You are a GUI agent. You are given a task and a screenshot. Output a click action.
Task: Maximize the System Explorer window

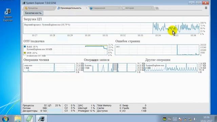tap(198, 3)
